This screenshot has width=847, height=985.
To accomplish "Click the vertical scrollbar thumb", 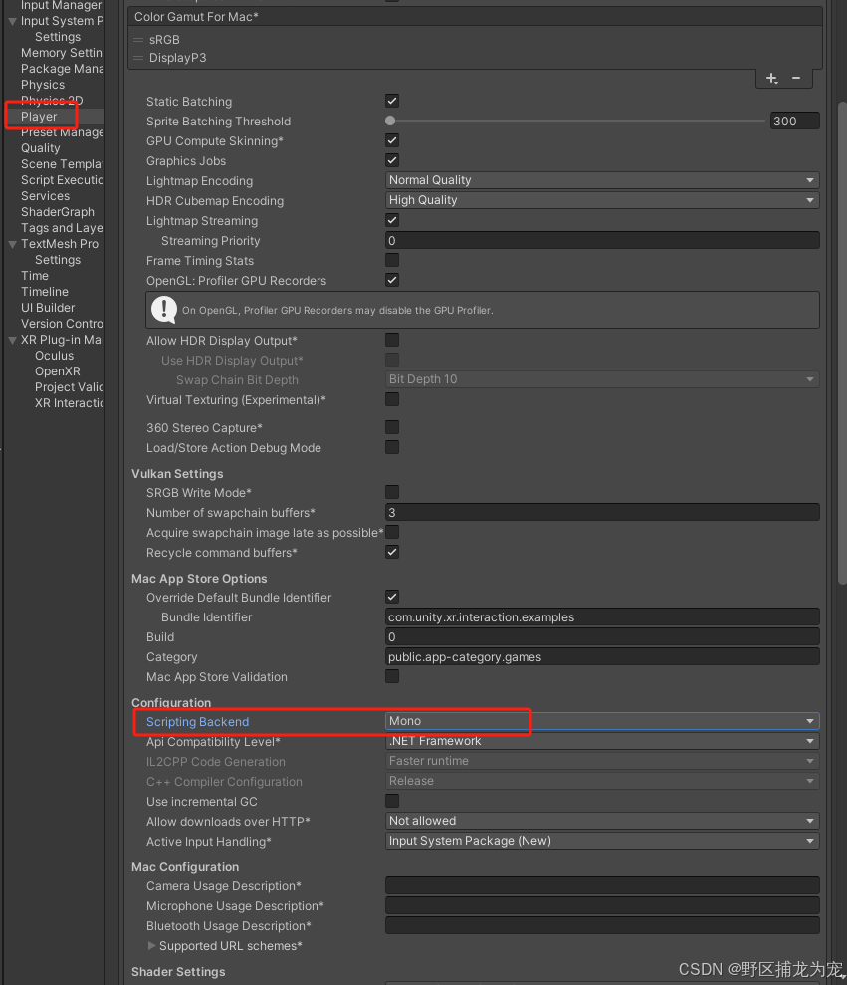I will point(842,343).
